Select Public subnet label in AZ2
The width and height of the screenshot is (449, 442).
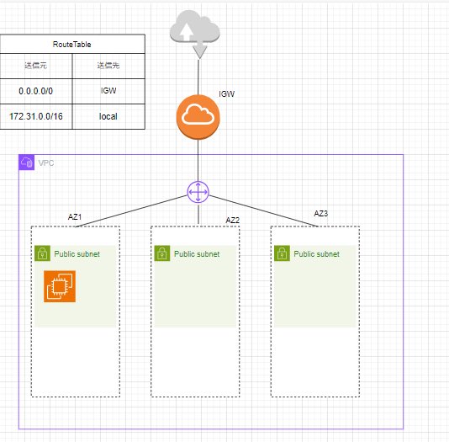[197, 254]
